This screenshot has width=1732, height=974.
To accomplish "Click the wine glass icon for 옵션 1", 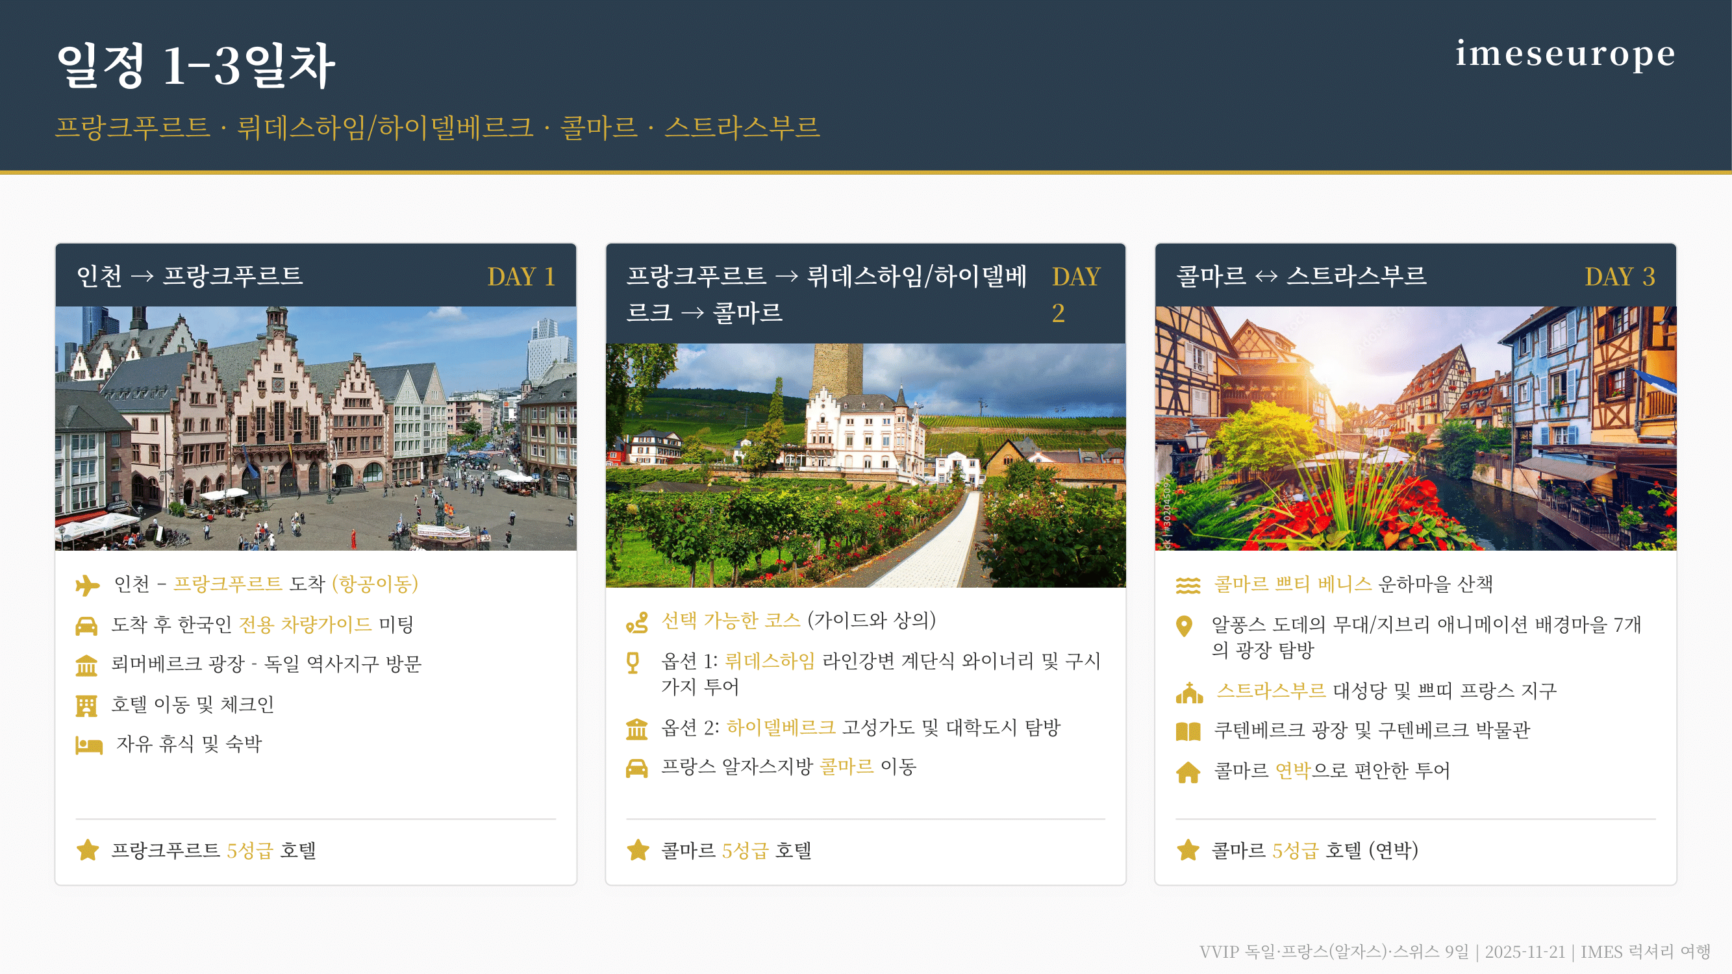I will tap(633, 663).
